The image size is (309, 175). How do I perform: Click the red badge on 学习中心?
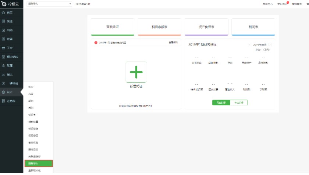[288, 2]
